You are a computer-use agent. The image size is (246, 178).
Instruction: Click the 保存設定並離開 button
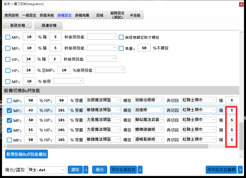[221, 170]
